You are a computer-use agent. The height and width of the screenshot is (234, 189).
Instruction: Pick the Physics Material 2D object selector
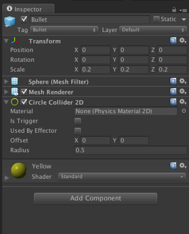point(184,111)
